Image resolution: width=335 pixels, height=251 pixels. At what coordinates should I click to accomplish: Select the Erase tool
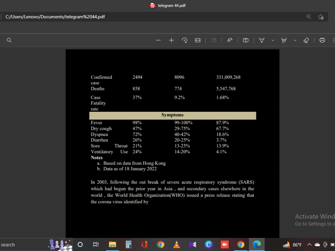306,40
